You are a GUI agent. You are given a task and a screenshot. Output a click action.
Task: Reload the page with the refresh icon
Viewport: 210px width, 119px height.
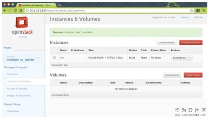(x=15, y=10)
